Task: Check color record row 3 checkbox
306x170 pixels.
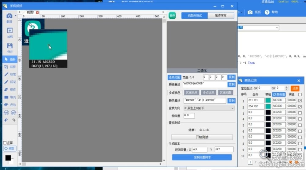Action: [300, 113]
